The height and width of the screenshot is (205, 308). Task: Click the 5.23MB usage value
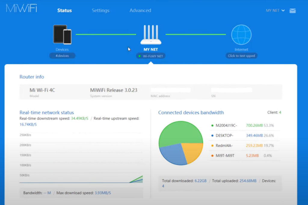(x=252, y=156)
